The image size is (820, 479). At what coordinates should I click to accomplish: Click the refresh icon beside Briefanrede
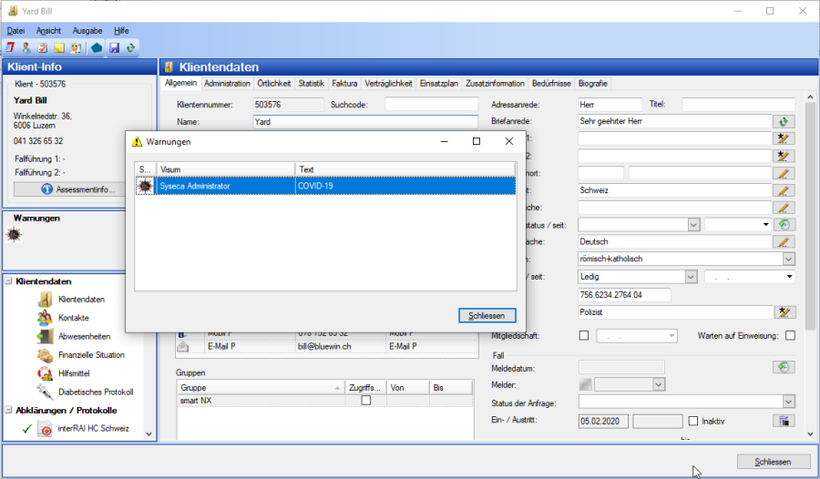pyautogui.click(x=784, y=121)
